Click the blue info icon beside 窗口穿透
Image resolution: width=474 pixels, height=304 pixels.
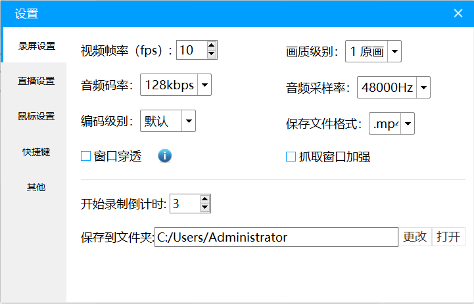[x=165, y=156]
